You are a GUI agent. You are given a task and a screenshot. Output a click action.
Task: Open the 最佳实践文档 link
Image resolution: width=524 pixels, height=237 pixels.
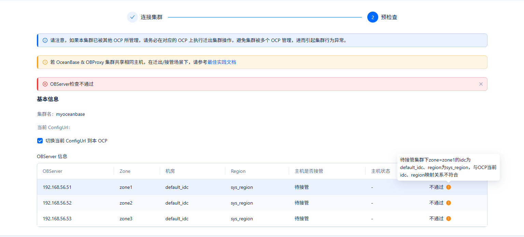click(222, 62)
